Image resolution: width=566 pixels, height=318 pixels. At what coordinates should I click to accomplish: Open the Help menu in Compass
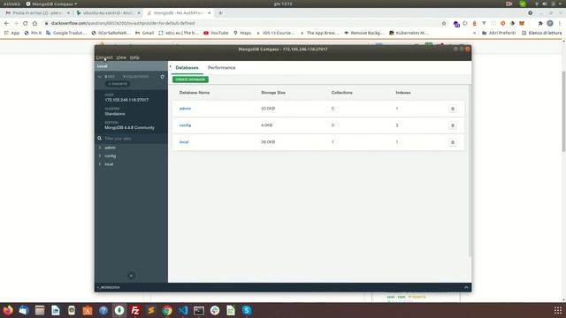coord(134,57)
